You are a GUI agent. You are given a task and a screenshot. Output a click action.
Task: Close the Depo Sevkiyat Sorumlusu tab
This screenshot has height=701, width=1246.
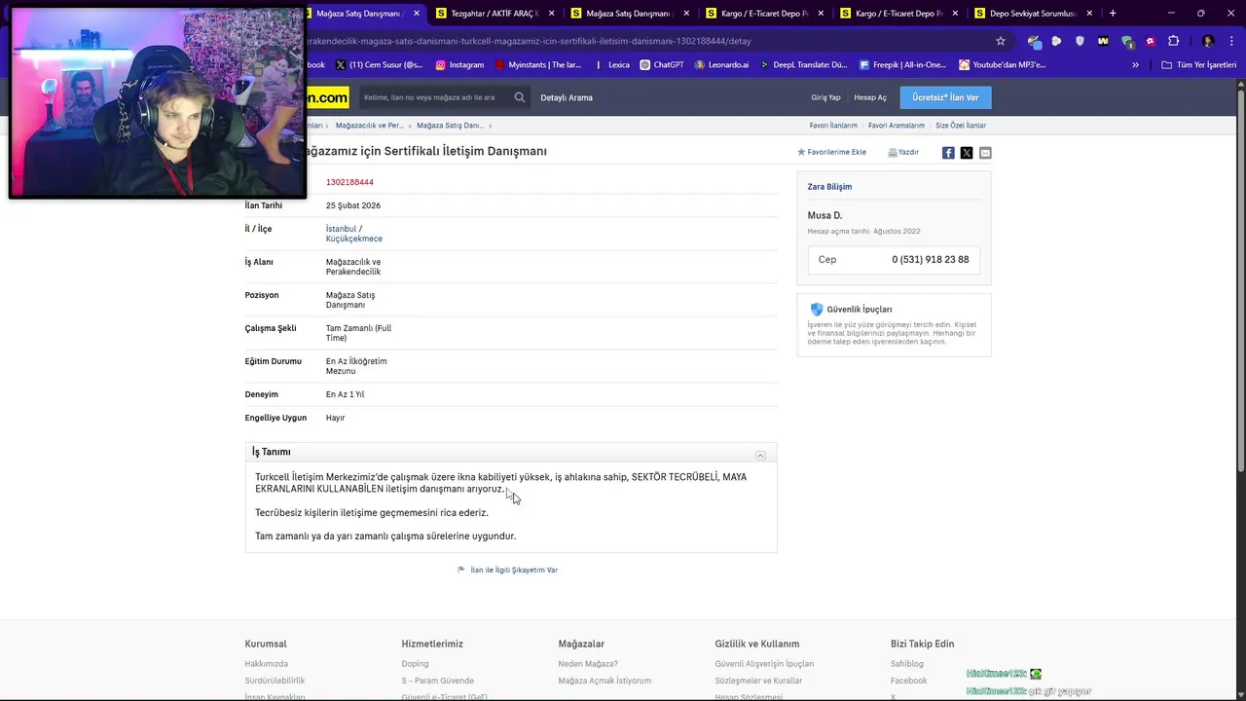tap(1089, 14)
